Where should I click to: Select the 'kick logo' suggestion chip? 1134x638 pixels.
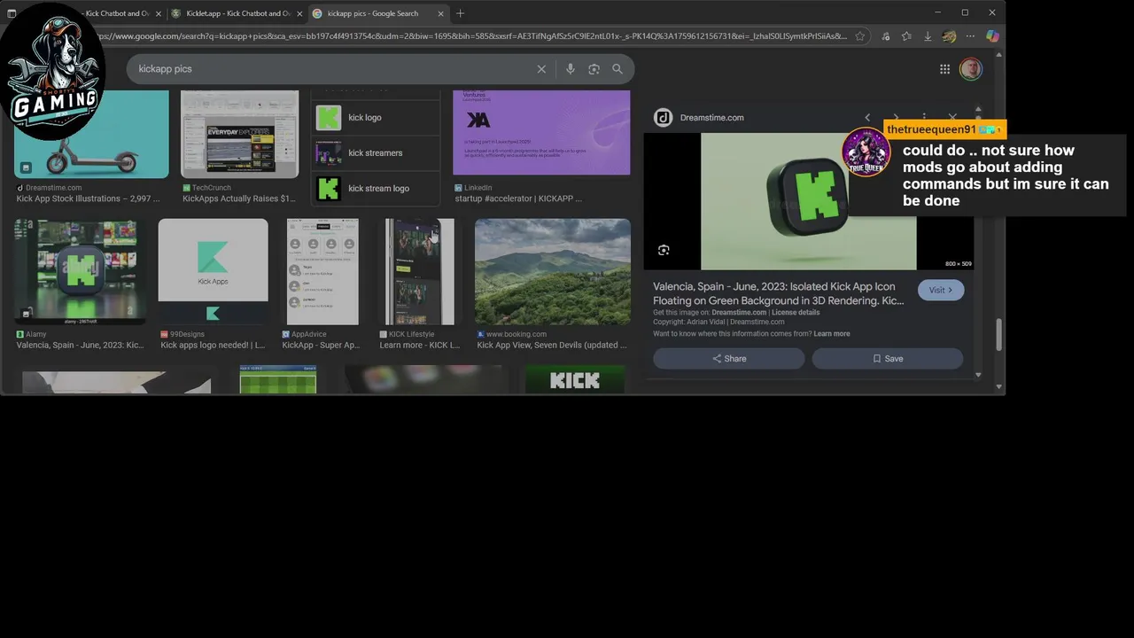[376, 117]
